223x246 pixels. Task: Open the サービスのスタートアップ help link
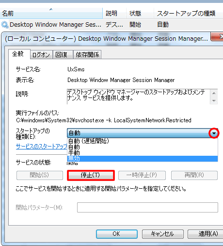click(x=42, y=147)
